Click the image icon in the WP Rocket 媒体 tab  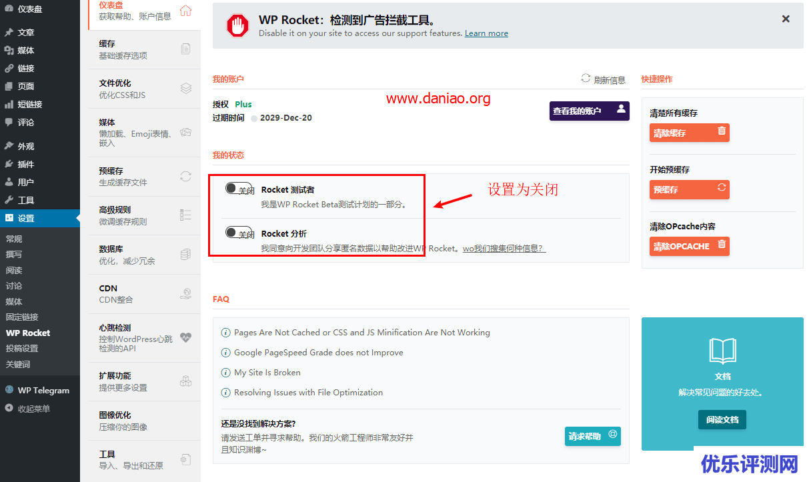click(x=186, y=132)
